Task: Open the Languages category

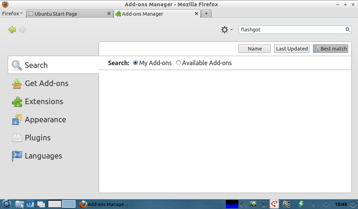Action: tap(53, 156)
